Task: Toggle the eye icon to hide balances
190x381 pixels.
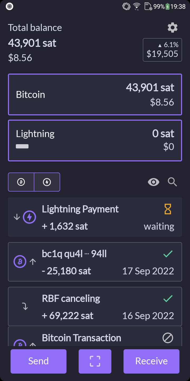Action: pyautogui.click(x=154, y=182)
